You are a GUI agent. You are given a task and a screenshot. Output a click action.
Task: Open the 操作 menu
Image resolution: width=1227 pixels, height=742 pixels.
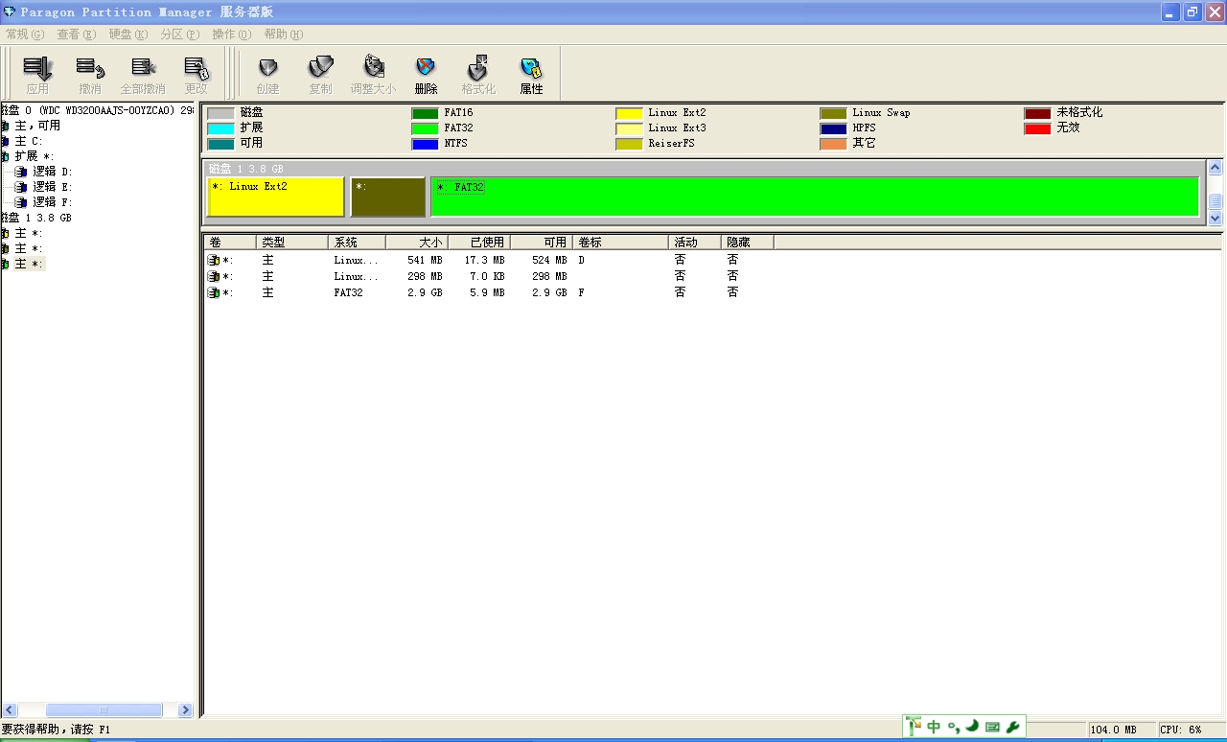click(231, 35)
